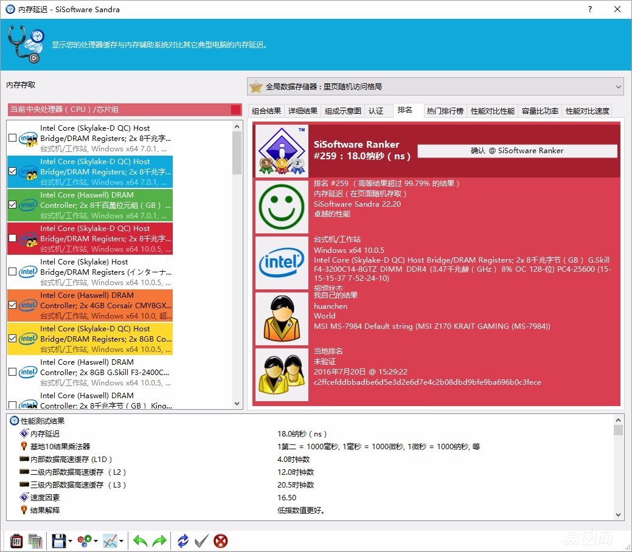The height and width of the screenshot is (552, 632).
Task: Click the lightbulb icon beside 结果解释
Action: click(x=24, y=509)
